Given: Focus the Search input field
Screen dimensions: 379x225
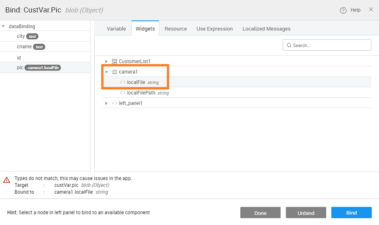Looking at the screenshot, I should (330, 45).
